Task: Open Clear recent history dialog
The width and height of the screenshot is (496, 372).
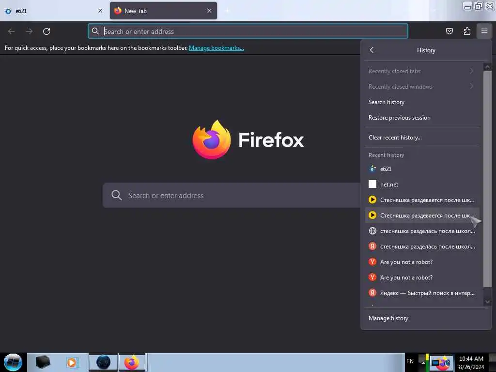Action: (422, 138)
